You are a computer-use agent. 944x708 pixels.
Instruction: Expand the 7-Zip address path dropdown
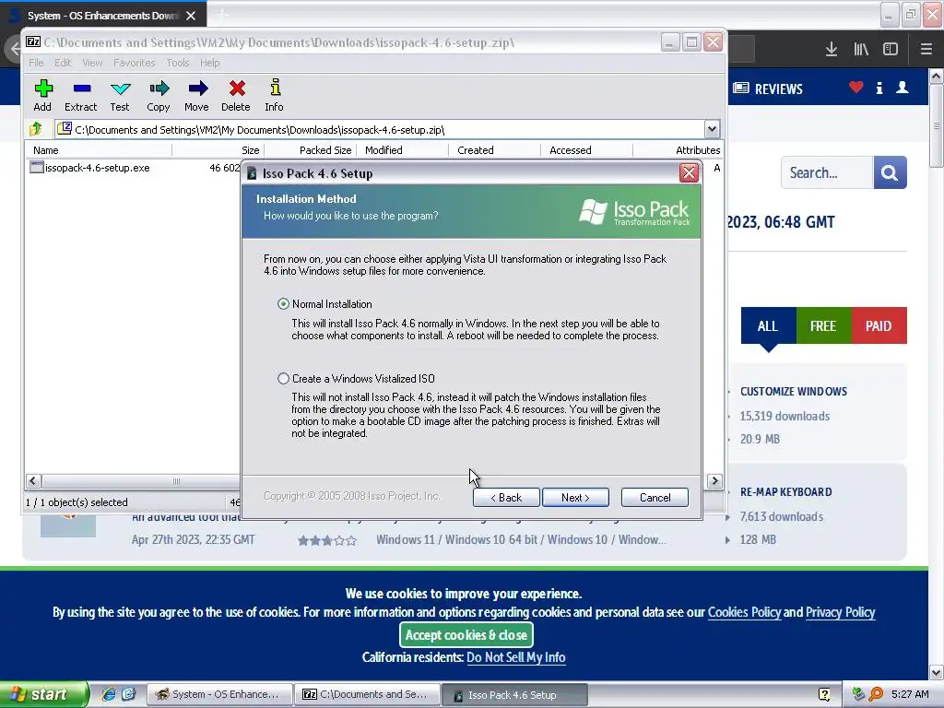pyautogui.click(x=712, y=129)
